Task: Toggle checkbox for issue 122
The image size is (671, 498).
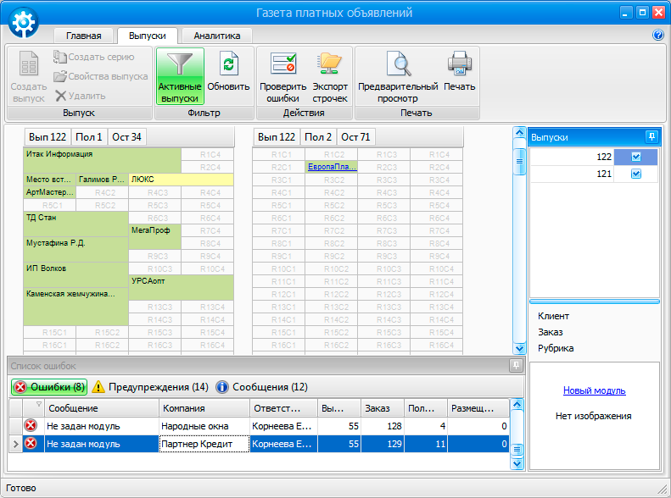Action: pyautogui.click(x=636, y=157)
